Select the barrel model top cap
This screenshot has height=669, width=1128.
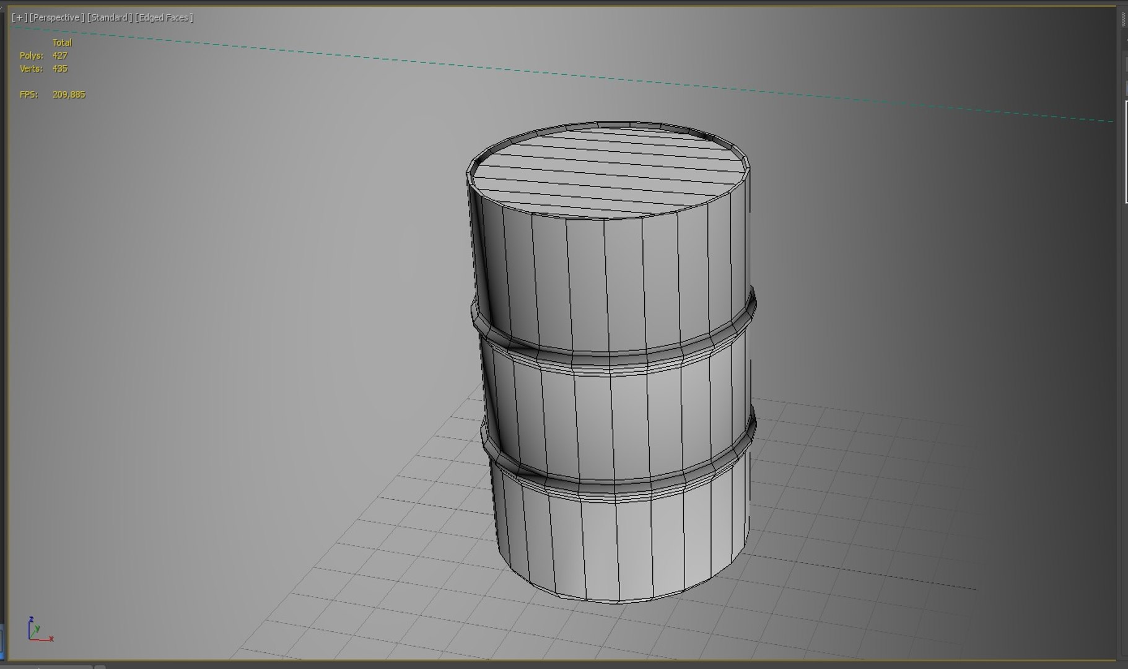[608, 172]
